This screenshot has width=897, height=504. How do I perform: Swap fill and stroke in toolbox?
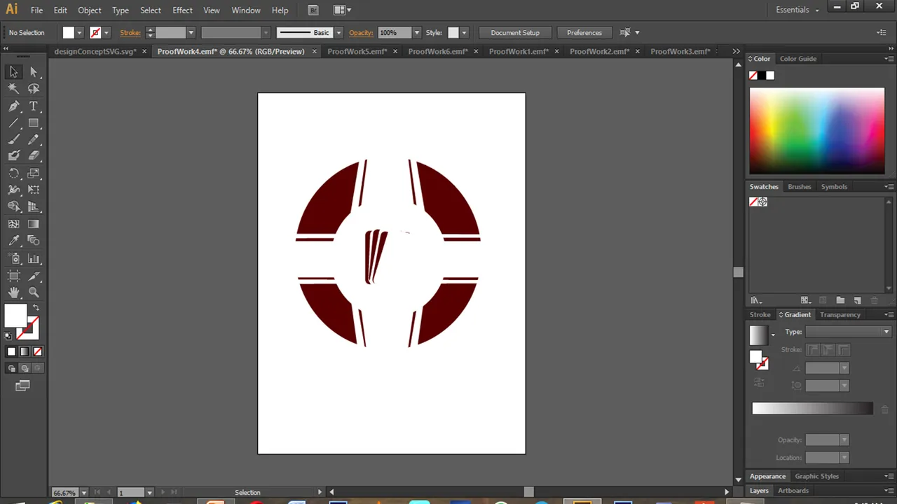pos(36,307)
